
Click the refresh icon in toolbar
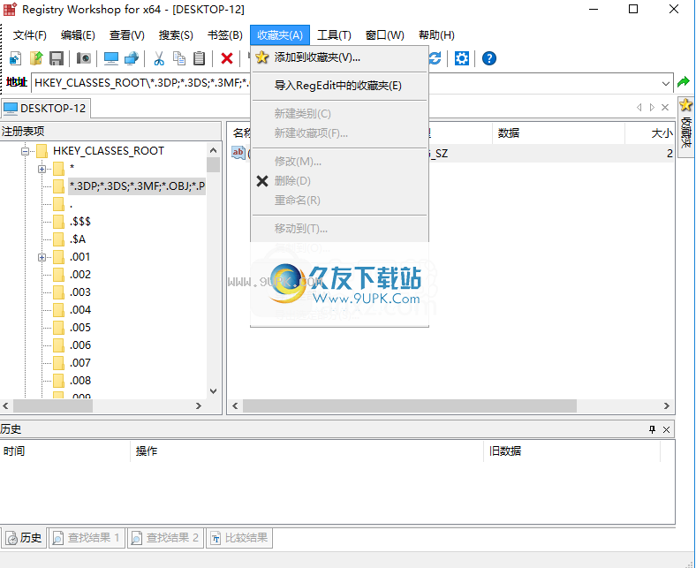pyautogui.click(x=435, y=58)
